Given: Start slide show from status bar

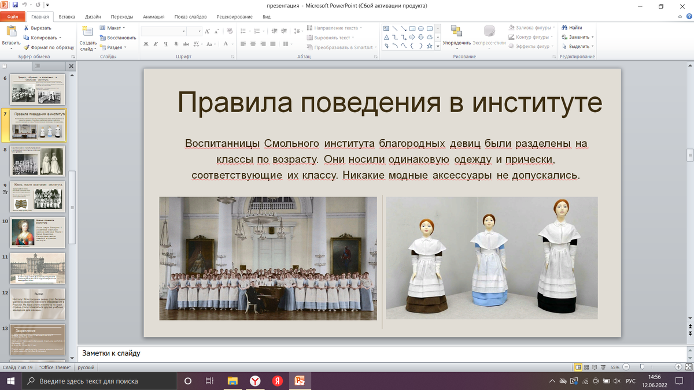Looking at the screenshot, I should click(604, 367).
